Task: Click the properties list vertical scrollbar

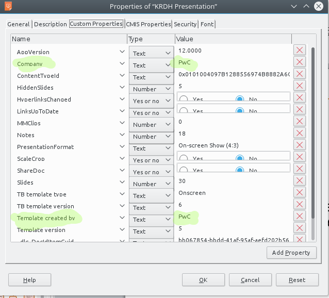Action: click(313, 134)
